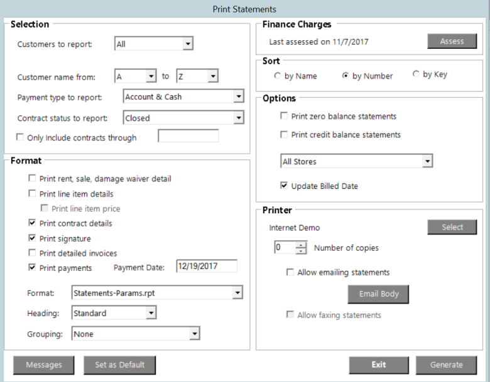Viewport: 490px width, 382px height.
Task: Enable Print line item details
Action: [x=33, y=194]
